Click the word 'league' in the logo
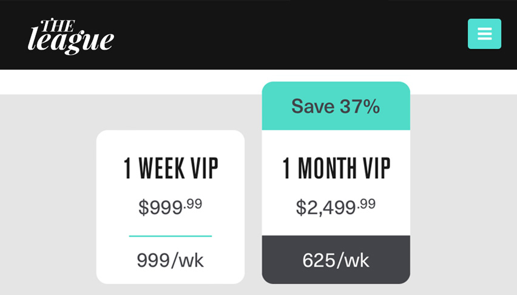517x295 pixels. click(x=71, y=41)
